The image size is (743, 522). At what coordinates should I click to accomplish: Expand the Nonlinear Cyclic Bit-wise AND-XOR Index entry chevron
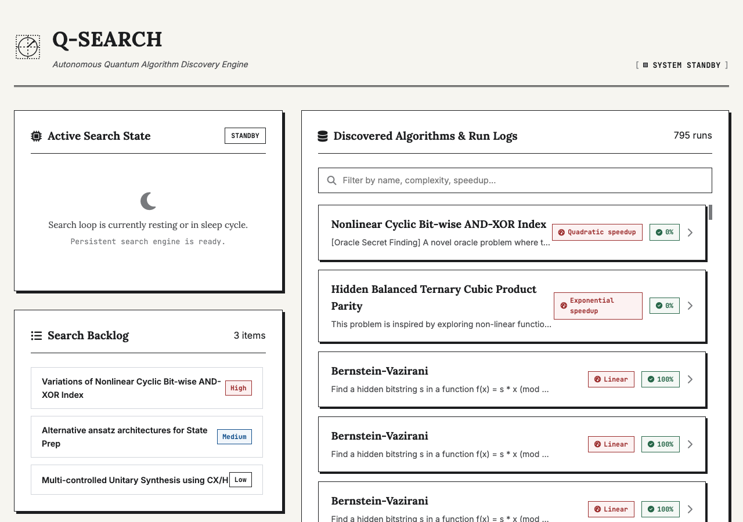(x=690, y=233)
